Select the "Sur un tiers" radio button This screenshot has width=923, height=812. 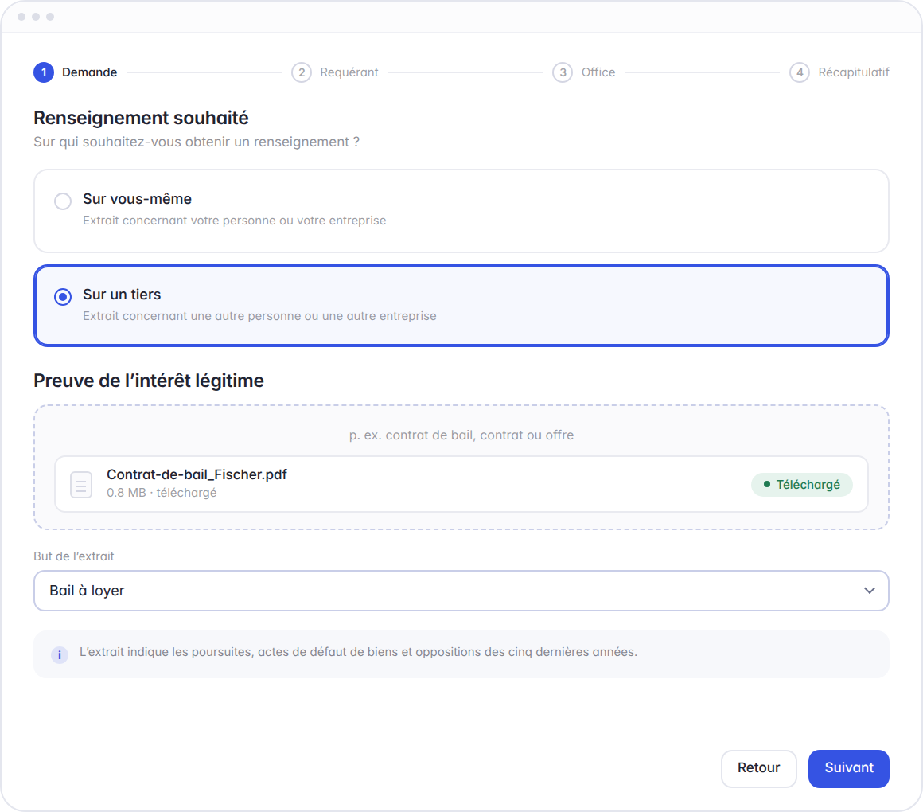pyautogui.click(x=63, y=297)
